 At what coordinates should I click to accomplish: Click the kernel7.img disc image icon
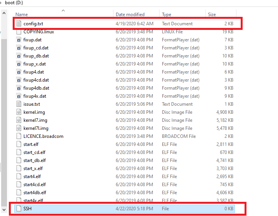19,120
